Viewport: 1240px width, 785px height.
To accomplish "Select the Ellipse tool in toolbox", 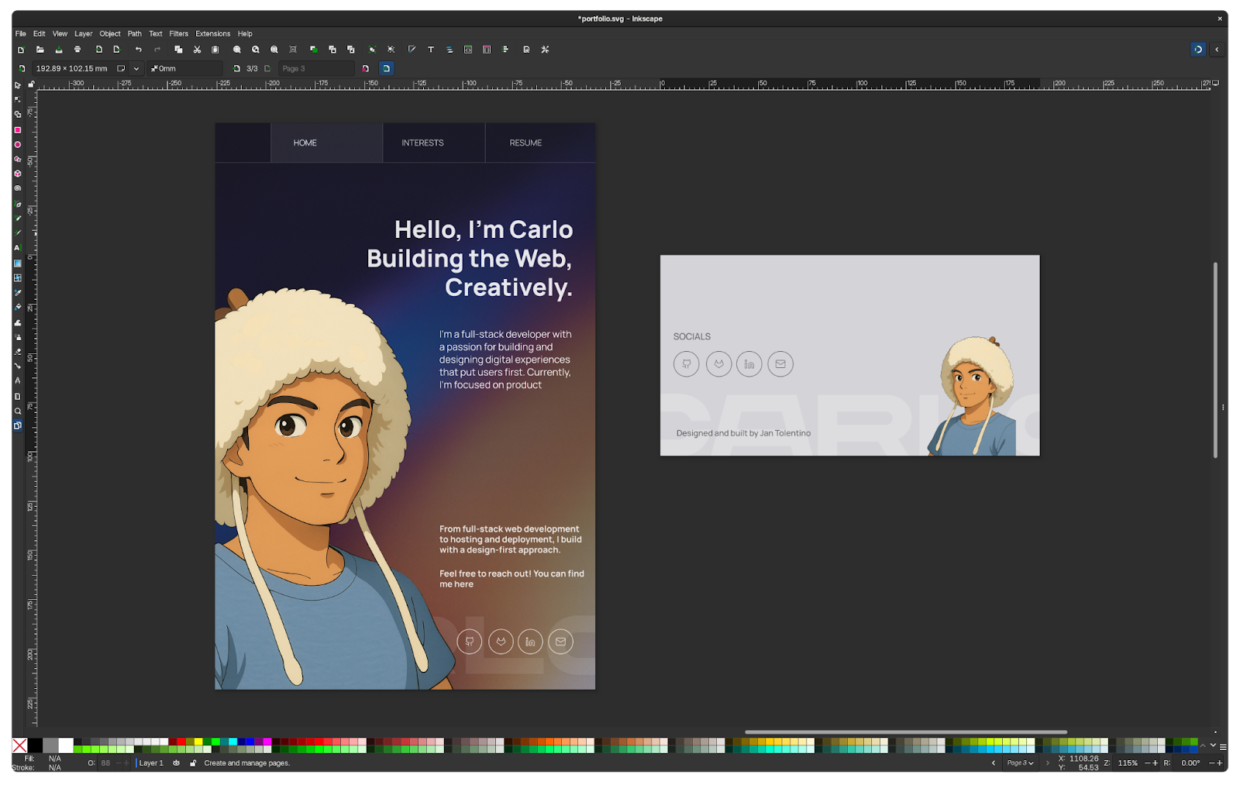I will pos(17,145).
